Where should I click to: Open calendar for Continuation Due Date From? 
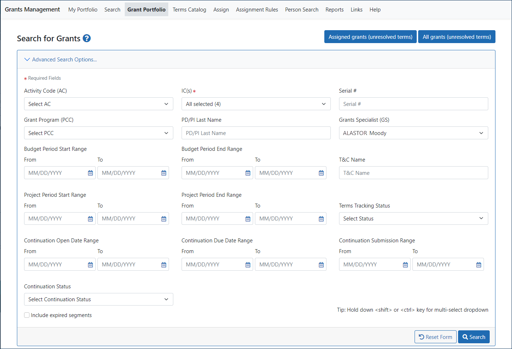pyautogui.click(x=248, y=265)
